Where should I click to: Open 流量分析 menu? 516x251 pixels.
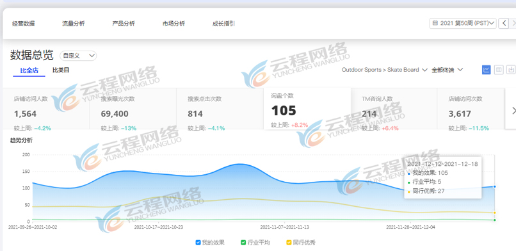point(74,24)
